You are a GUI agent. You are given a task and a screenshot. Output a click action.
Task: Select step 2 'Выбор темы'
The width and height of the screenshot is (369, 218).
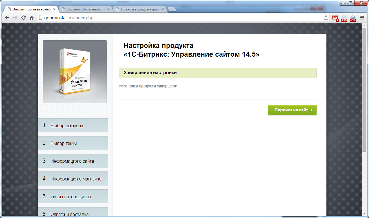coord(73,143)
